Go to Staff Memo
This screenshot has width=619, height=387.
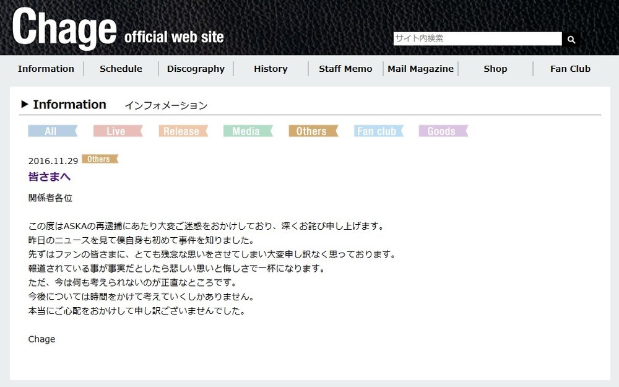(345, 69)
